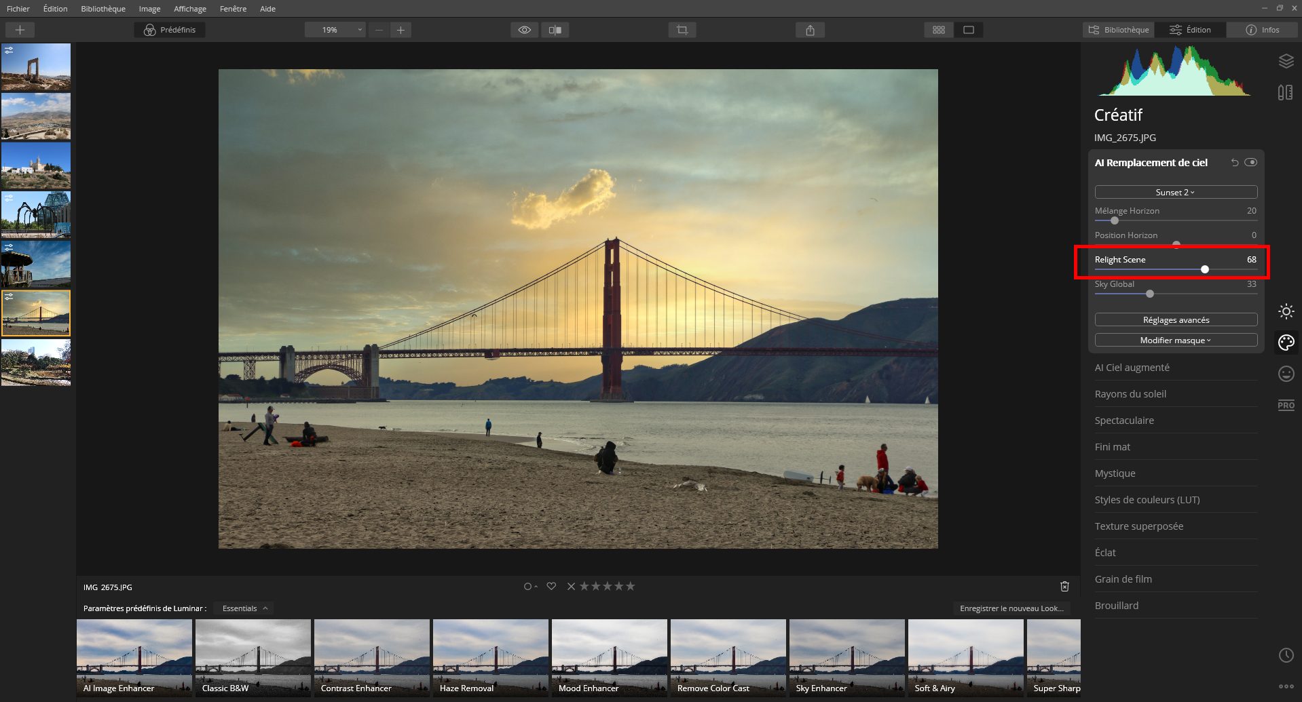Toggle the quick preview eye icon
Image resolution: width=1302 pixels, height=702 pixels.
coord(523,29)
